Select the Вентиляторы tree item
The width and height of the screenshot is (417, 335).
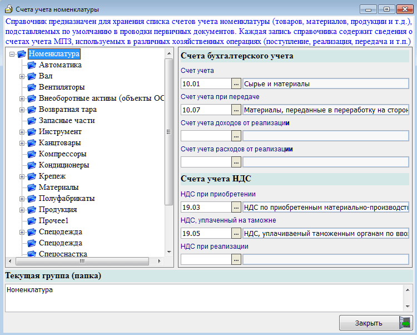(62, 87)
